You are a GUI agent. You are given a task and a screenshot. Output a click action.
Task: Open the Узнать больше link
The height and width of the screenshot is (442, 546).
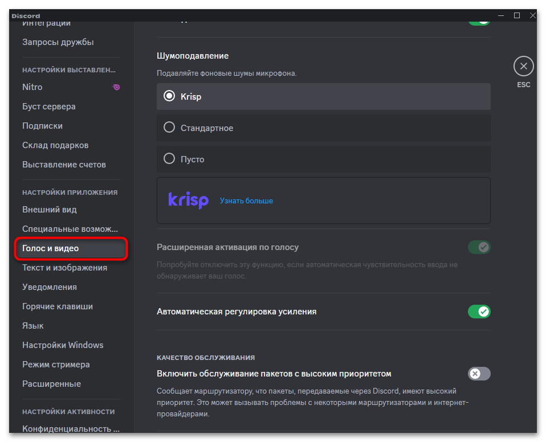coord(246,201)
